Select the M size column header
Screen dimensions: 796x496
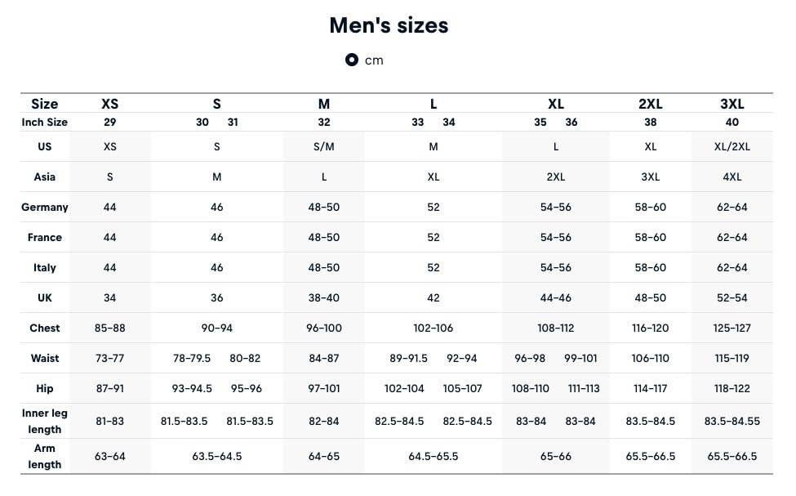pos(324,104)
